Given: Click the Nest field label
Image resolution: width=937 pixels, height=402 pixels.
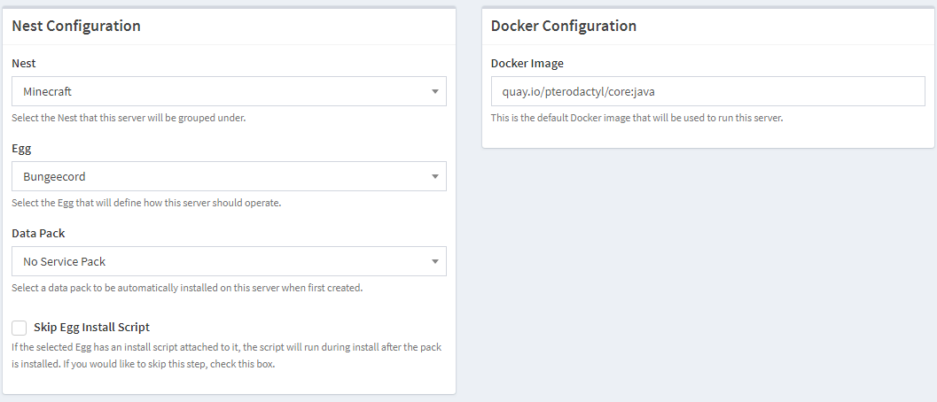Looking at the screenshot, I should point(24,64).
